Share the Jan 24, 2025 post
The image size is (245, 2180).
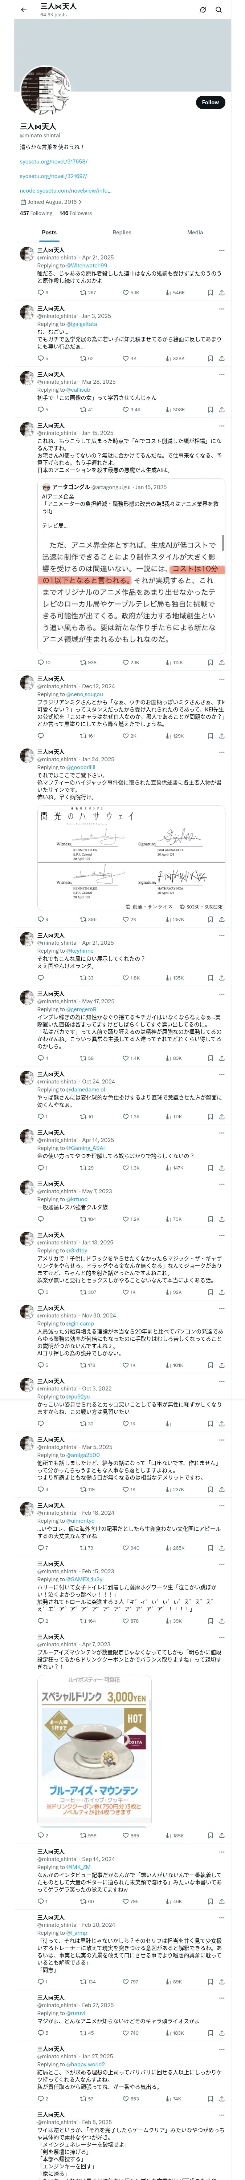[x=221, y=919]
